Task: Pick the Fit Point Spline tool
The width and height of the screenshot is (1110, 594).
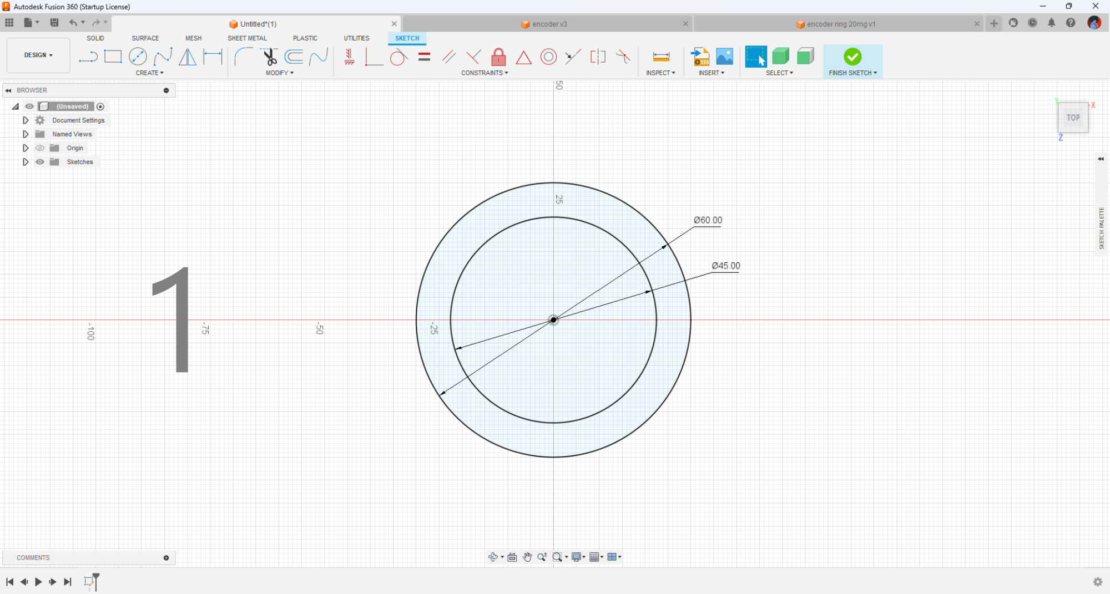Action: click(x=164, y=56)
